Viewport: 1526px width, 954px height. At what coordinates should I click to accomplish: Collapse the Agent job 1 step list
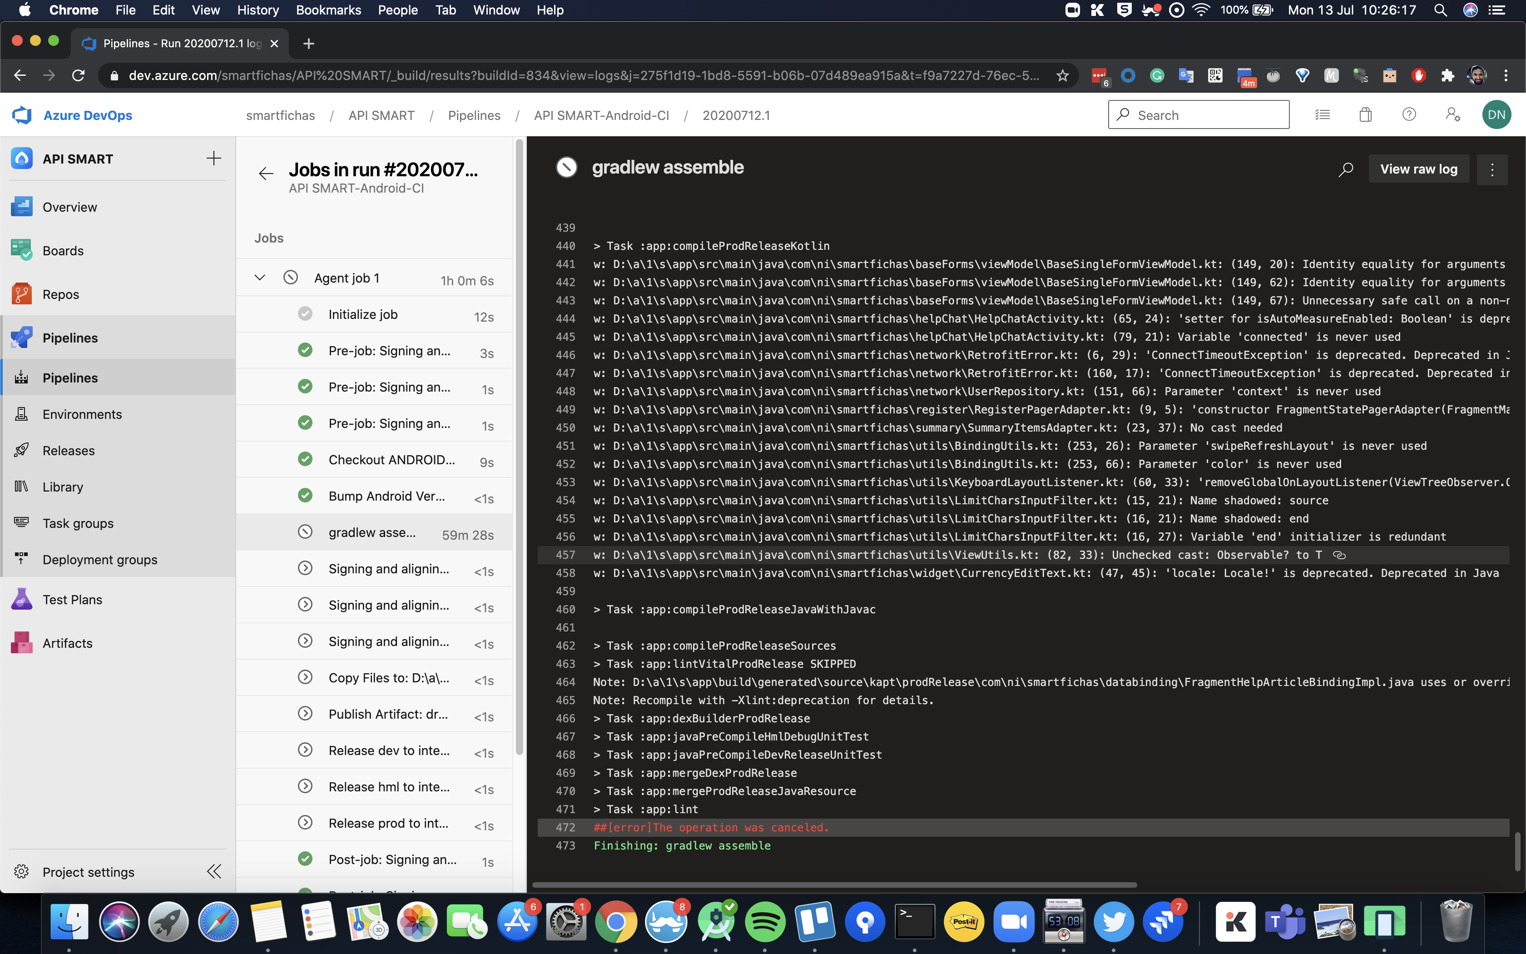[259, 277]
